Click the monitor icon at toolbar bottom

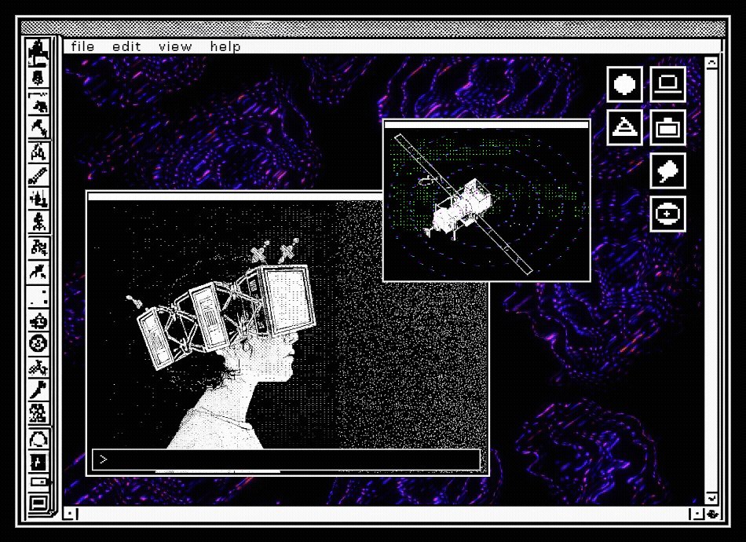tap(38, 503)
